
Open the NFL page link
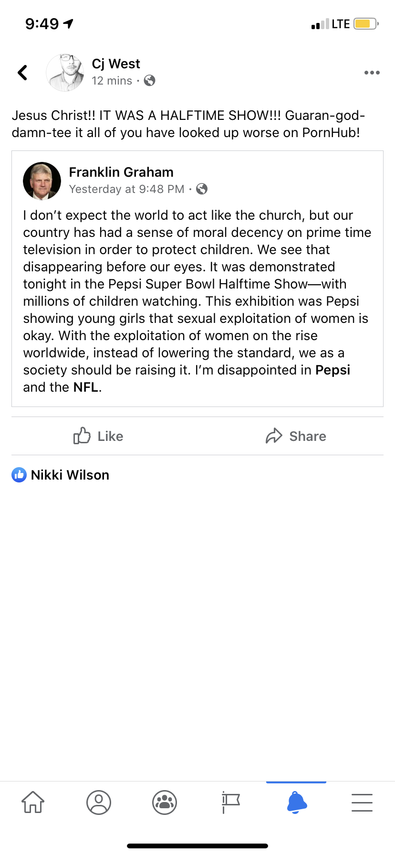86,387
